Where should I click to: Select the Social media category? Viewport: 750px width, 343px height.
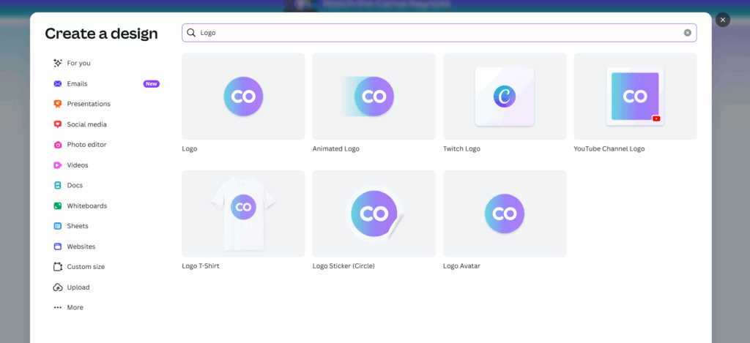86,124
